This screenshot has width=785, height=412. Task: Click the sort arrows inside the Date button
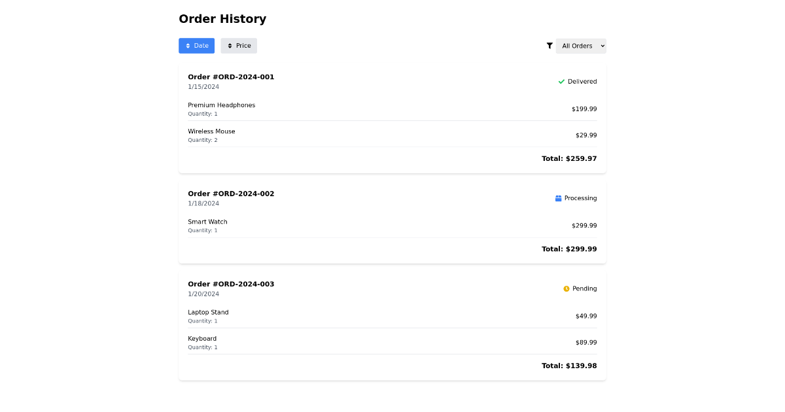point(188,46)
